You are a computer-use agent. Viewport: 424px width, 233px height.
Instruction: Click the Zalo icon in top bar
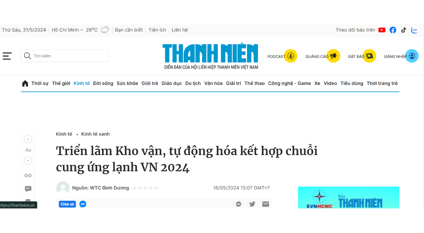coord(414,30)
